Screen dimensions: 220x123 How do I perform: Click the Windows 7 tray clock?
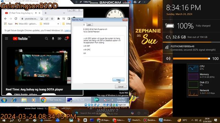coord(121,100)
